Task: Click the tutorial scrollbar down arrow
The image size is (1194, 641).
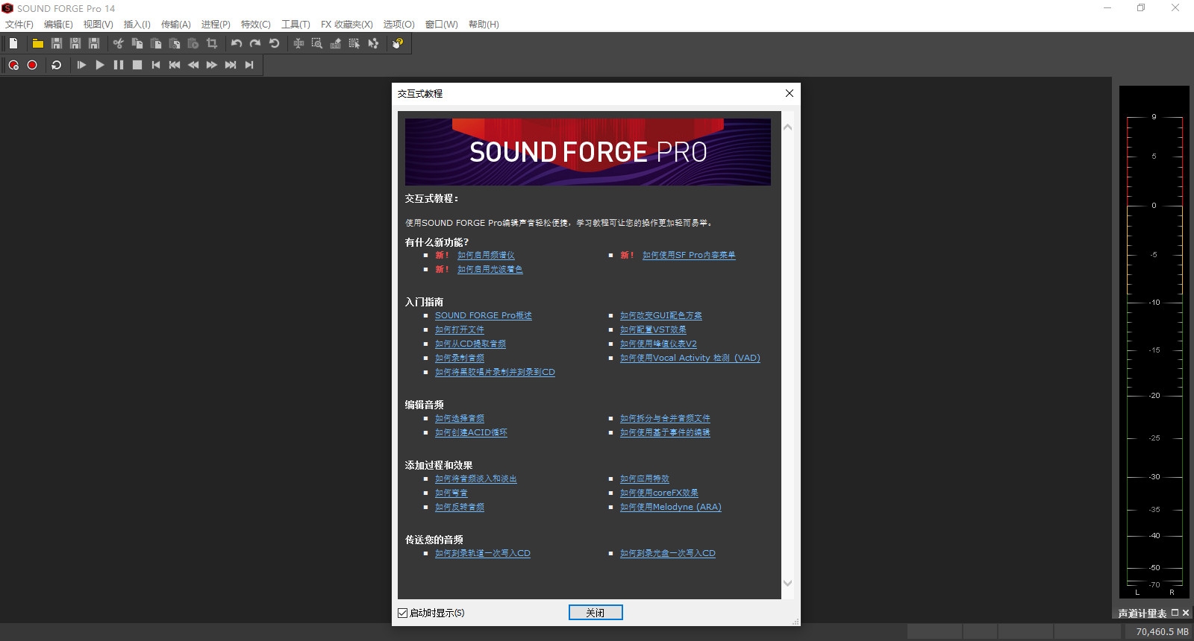Action: (787, 583)
